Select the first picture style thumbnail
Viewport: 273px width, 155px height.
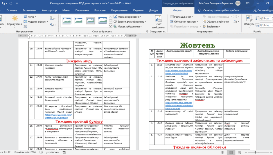pyautogui.click(x=67, y=21)
